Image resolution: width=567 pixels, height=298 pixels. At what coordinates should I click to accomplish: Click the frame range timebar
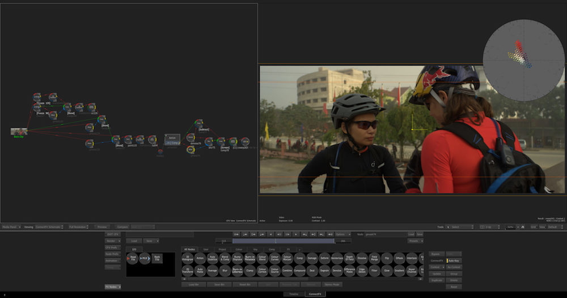coord(283,241)
